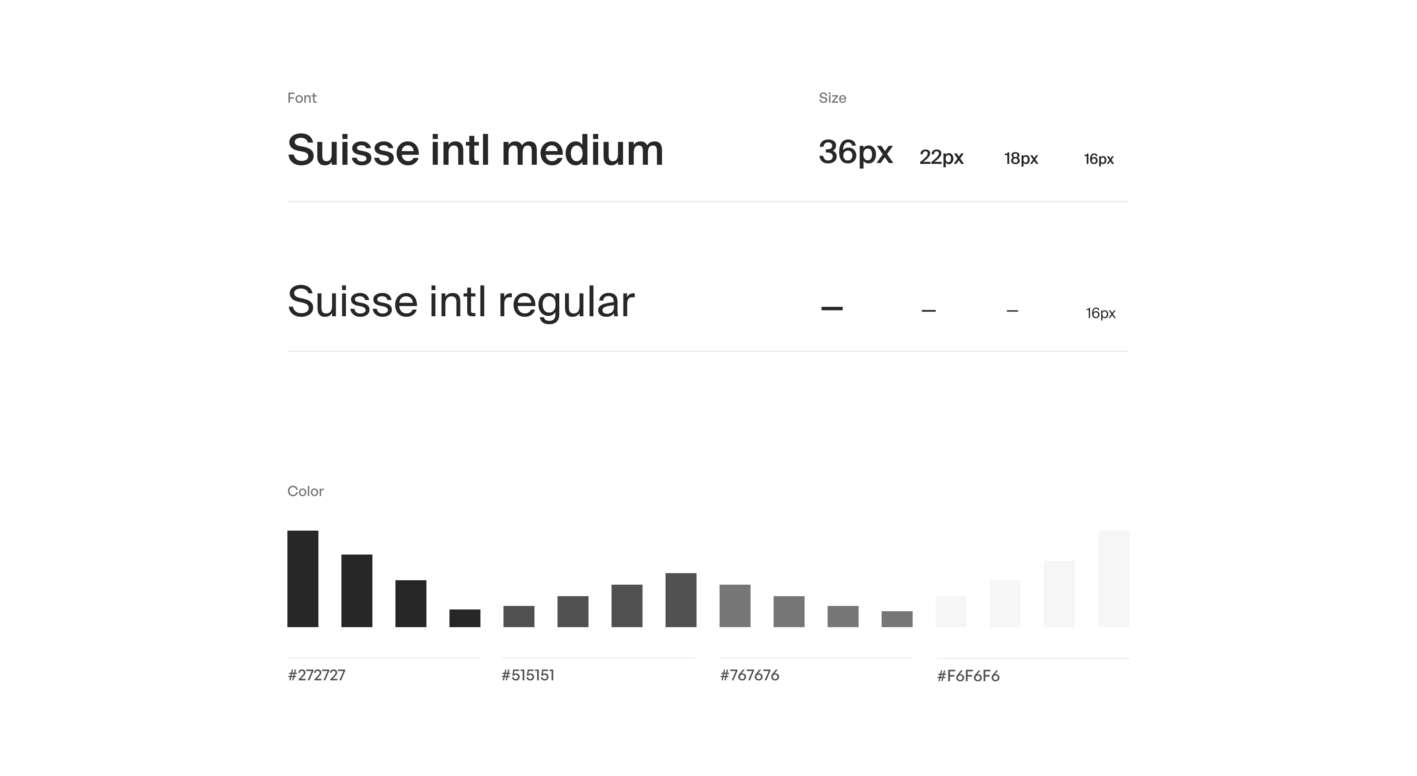Choose the tallest #767676 gray bar
This screenshot has height=776, width=1417.
point(734,605)
